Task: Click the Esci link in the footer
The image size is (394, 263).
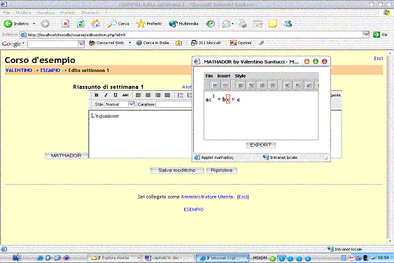Action: point(243,197)
